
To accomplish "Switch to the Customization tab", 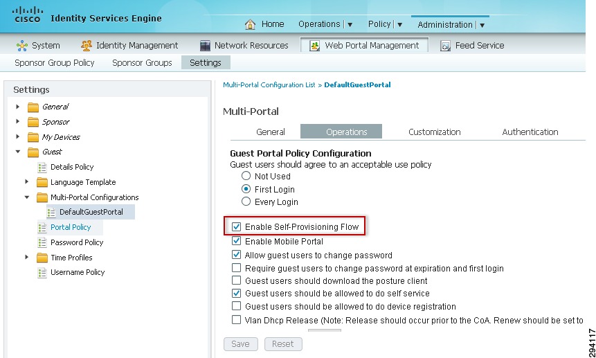I will tap(435, 132).
